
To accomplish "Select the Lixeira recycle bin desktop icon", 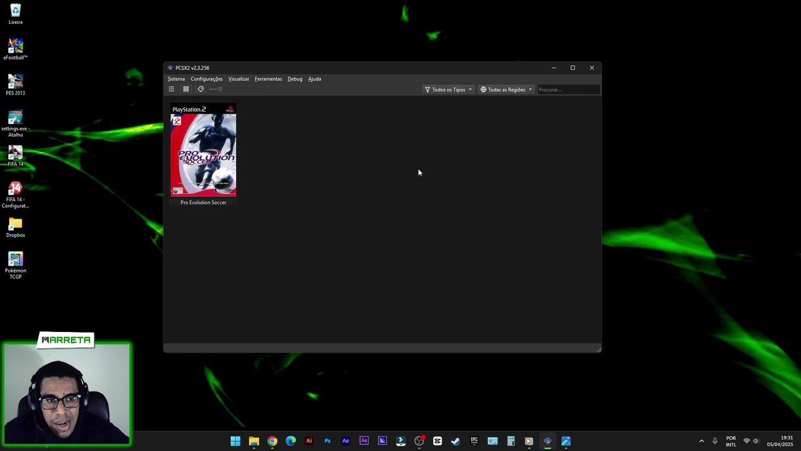I will point(16,14).
